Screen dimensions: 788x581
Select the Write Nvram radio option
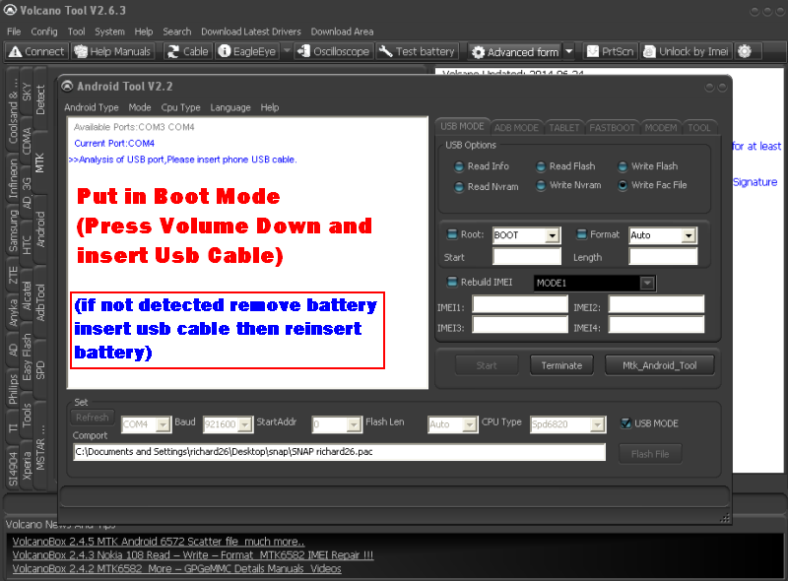(x=543, y=185)
